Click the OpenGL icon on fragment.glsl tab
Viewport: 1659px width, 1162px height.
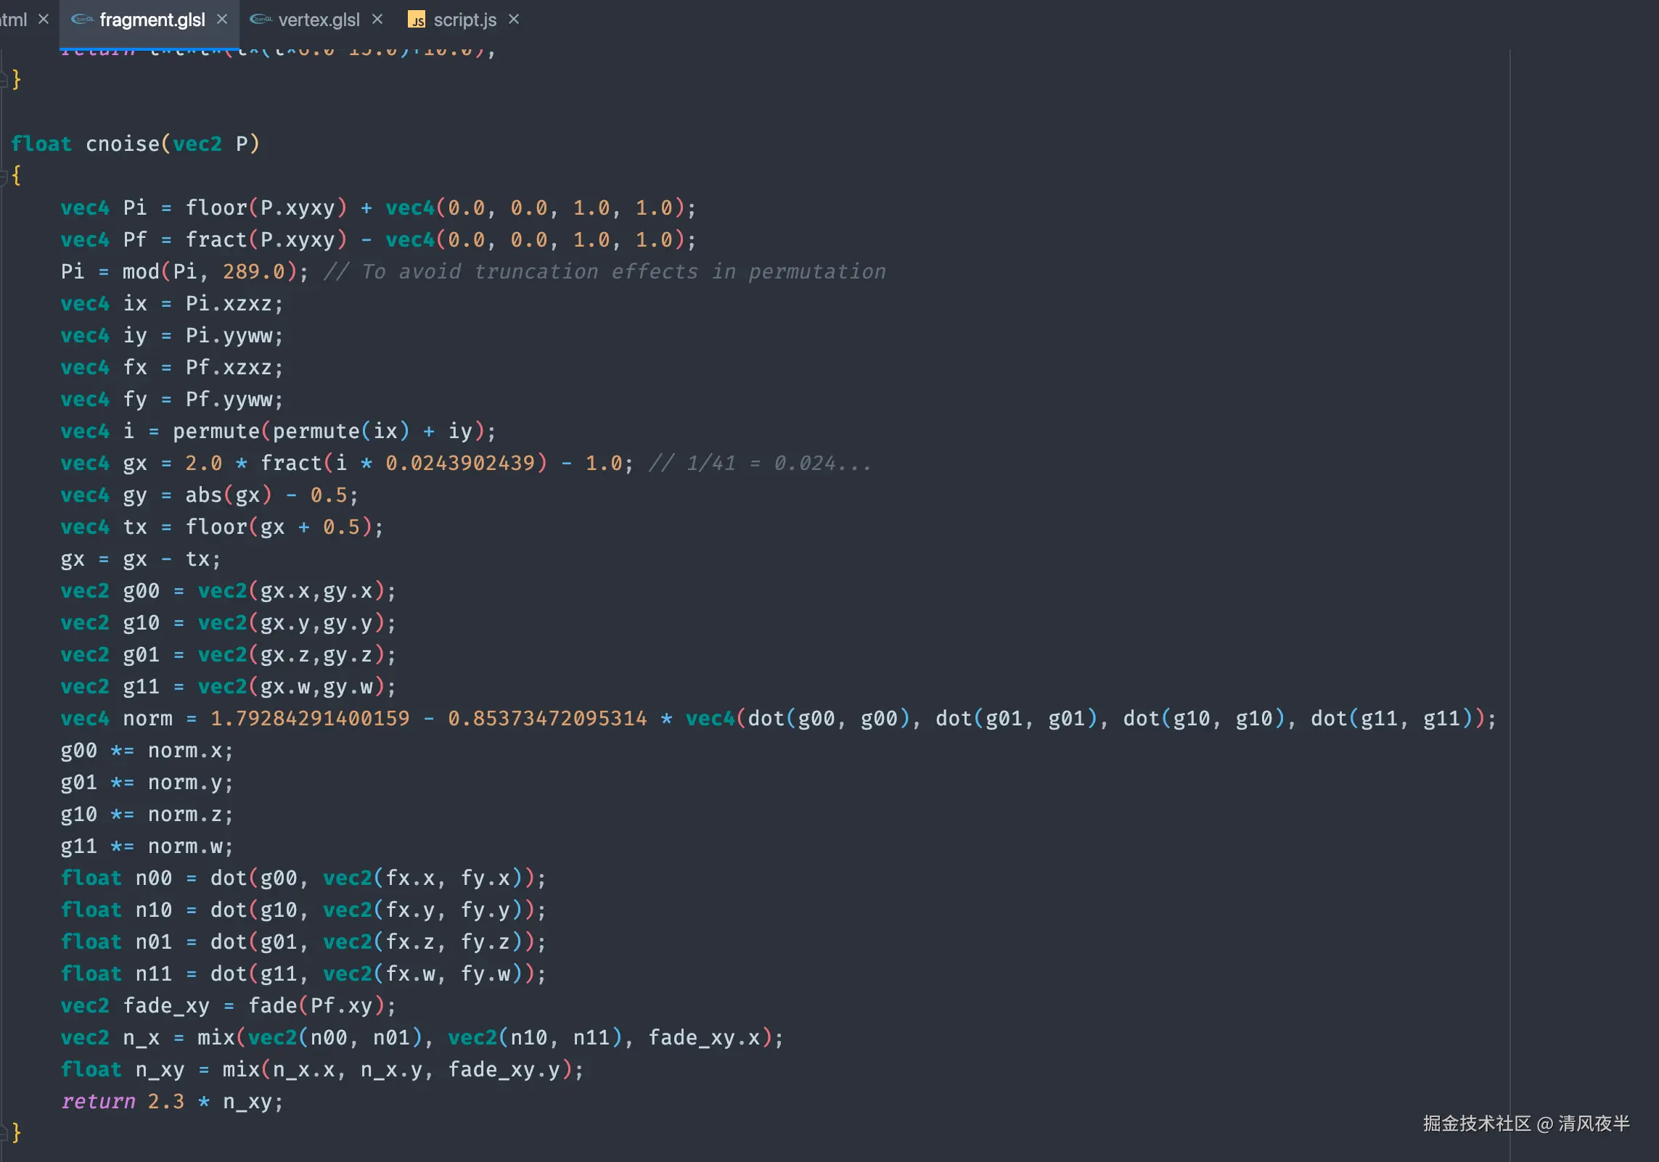[82, 20]
